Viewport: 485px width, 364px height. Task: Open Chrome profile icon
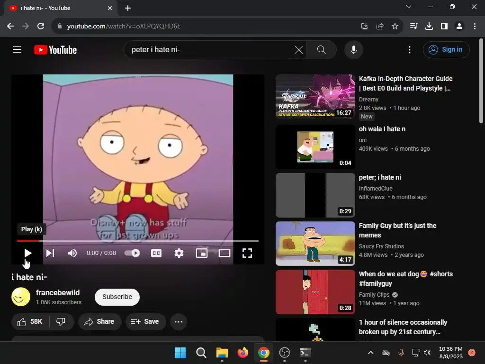click(459, 27)
